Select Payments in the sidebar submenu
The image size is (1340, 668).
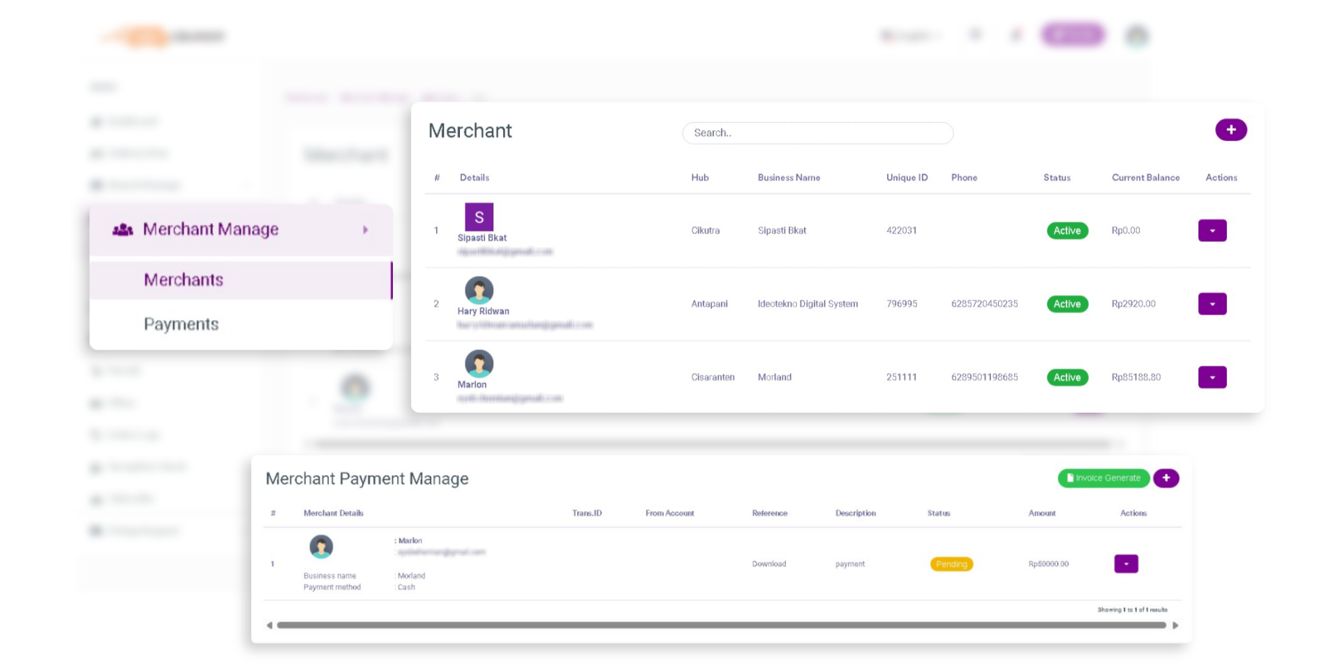(x=181, y=324)
